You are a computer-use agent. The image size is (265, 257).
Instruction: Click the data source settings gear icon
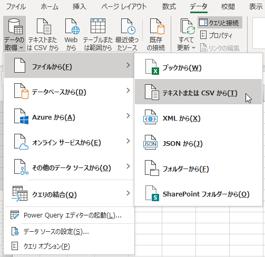click(15, 231)
